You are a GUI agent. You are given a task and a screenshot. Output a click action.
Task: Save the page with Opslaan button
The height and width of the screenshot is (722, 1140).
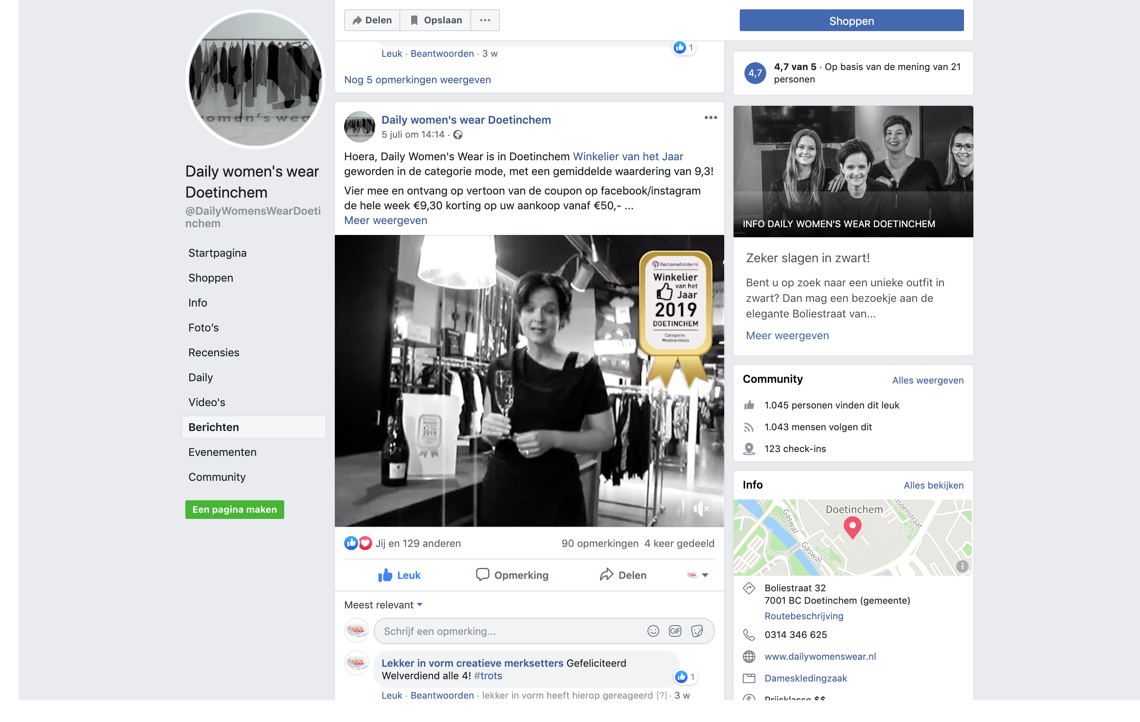436,20
